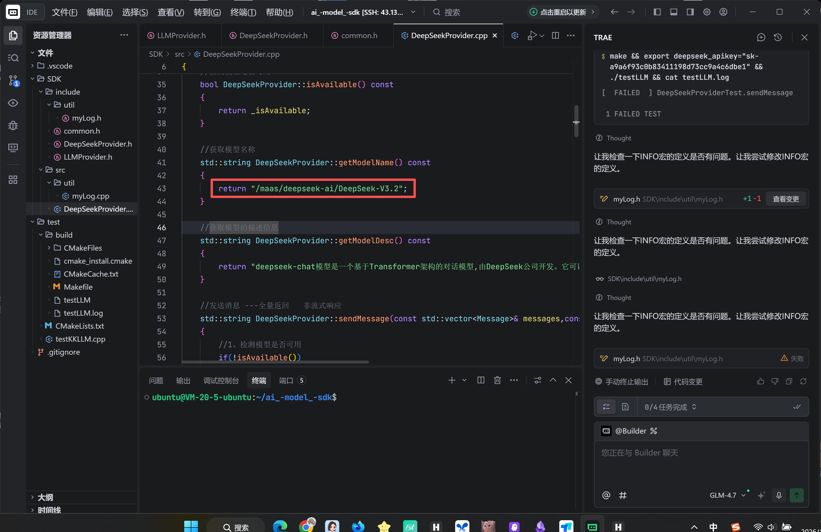Open the Extensions sidebar icon
Viewport: 821px width, 532px height.
click(x=13, y=180)
